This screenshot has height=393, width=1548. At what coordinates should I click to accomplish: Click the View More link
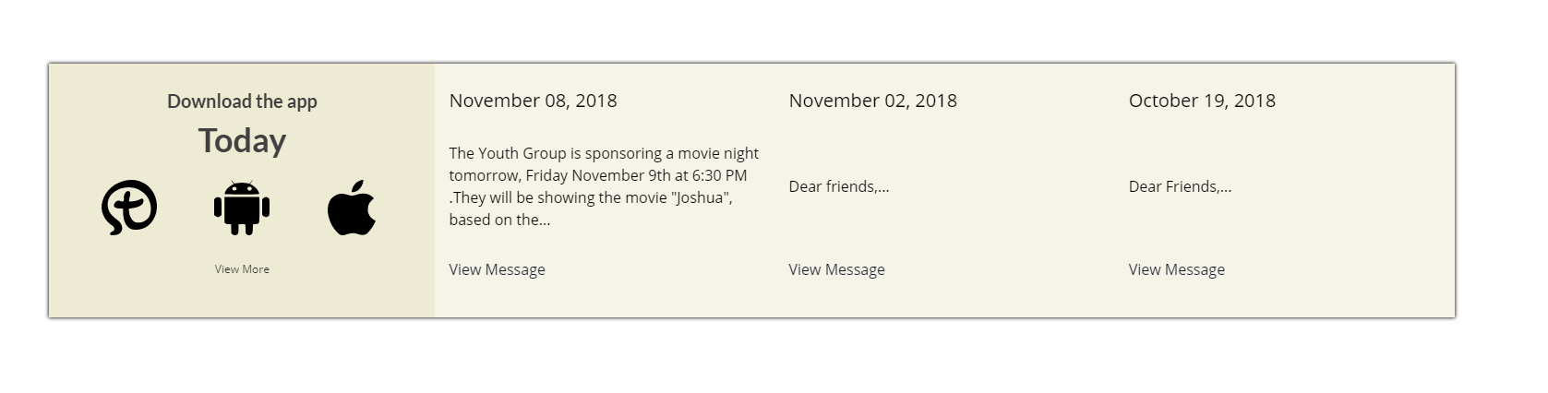click(242, 269)
